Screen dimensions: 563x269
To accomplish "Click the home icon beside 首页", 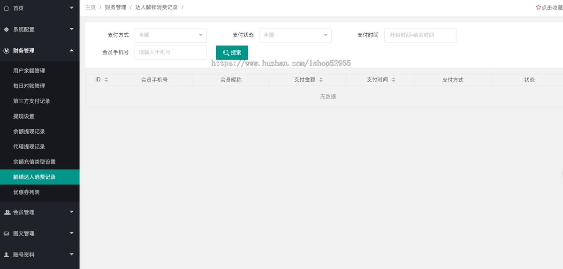I will coord(7,8).
